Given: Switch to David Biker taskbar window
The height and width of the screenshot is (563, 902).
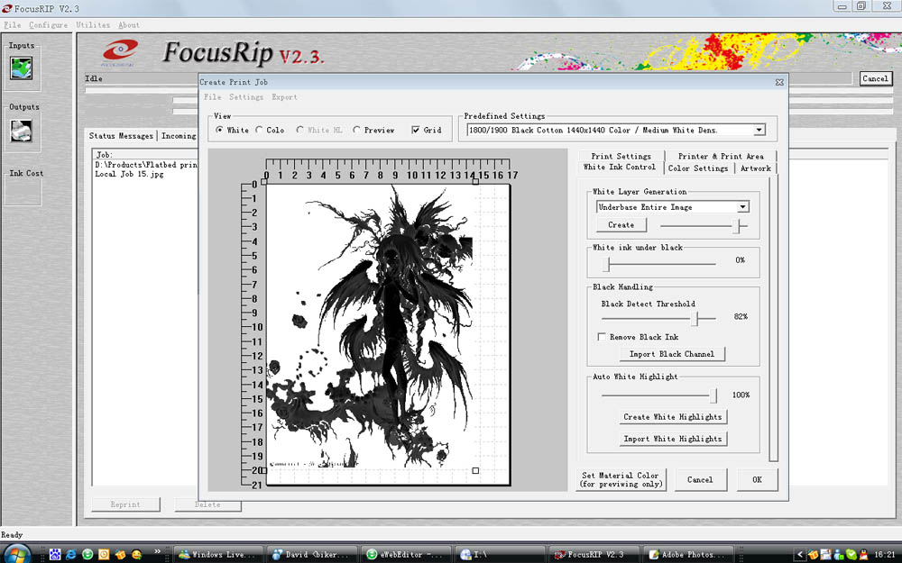Looking at the screenshot, I should (311, 554).
